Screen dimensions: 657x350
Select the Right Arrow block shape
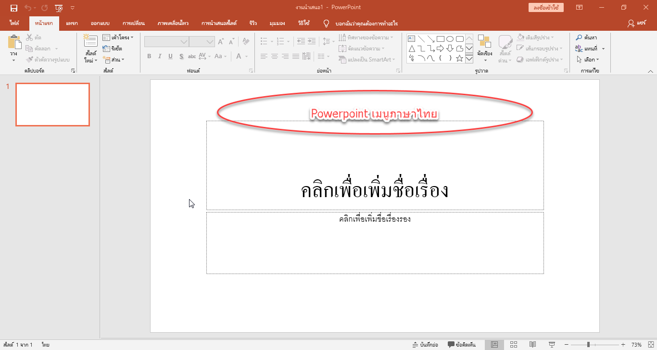(440, 48)
